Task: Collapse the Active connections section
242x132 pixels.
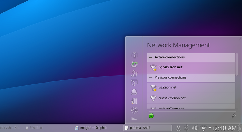Action: point(191,57)
